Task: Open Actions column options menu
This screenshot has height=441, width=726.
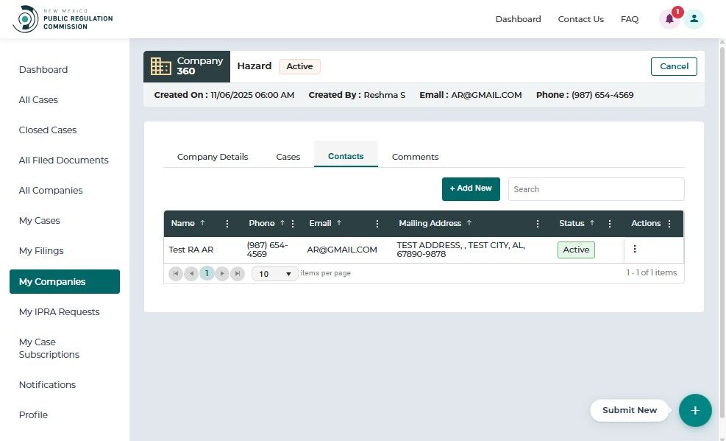Action: pyautogui.click(x=669, y=224)
